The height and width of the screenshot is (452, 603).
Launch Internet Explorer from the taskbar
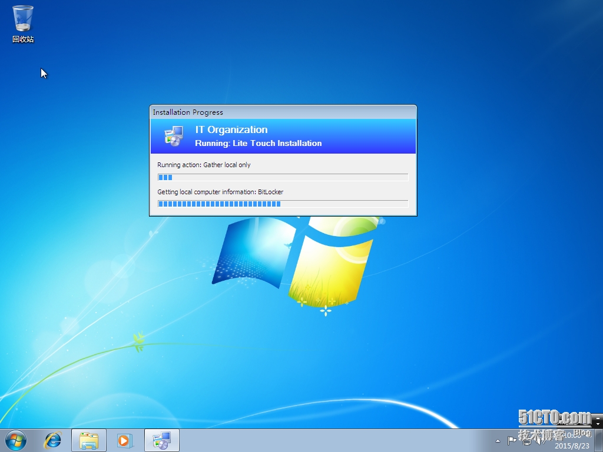click(52, 440)
